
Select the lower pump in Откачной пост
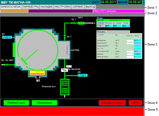[65, 91]
